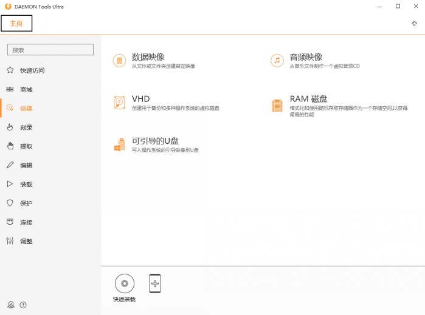Maximize the DAEMON Tools Ultra window
The width and height of the screenshot is (425, 315).
[398, 6]
